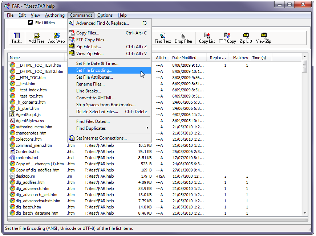Switch to the File Utilities tab
Screen dimensions: 316x236
click(x=41, y=23)
